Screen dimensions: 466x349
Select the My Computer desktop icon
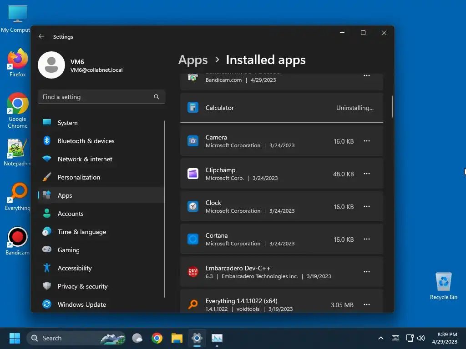click(x=17, y=19)
